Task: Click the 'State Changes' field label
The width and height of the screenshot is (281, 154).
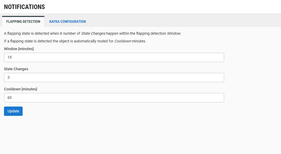Action: 16,69
